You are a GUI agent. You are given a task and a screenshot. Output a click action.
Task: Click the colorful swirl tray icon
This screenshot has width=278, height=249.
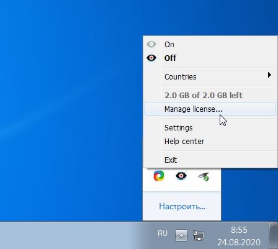[x=159, y=176]
